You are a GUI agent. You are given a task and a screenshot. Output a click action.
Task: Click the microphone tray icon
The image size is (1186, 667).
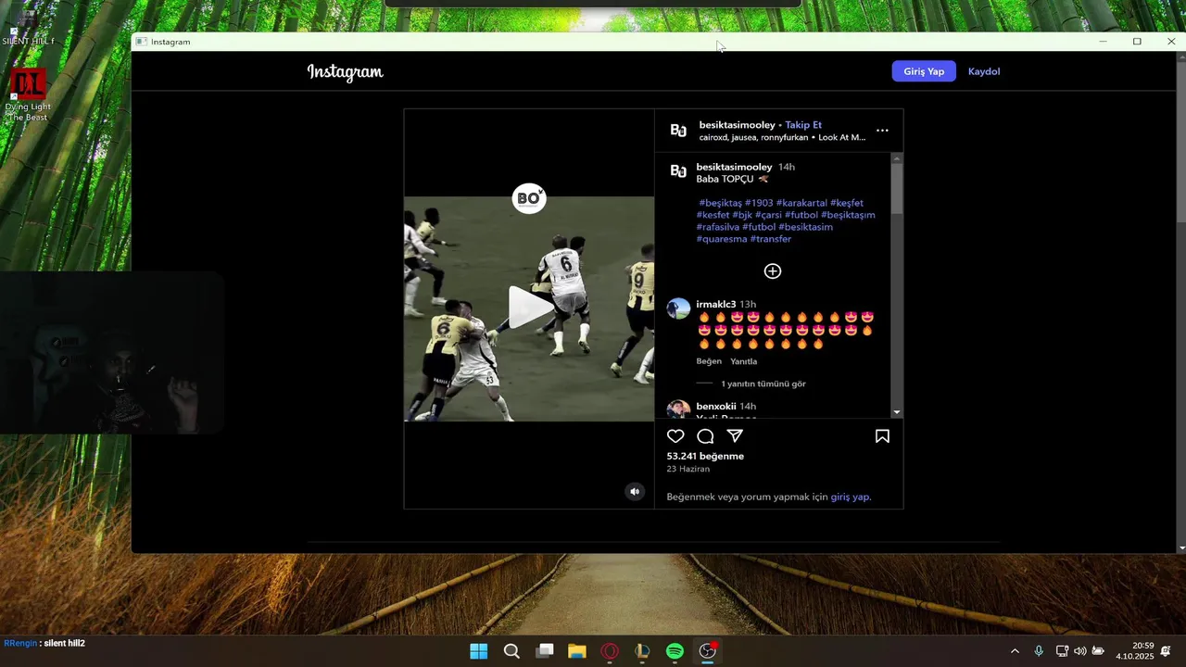point(1039,651)
